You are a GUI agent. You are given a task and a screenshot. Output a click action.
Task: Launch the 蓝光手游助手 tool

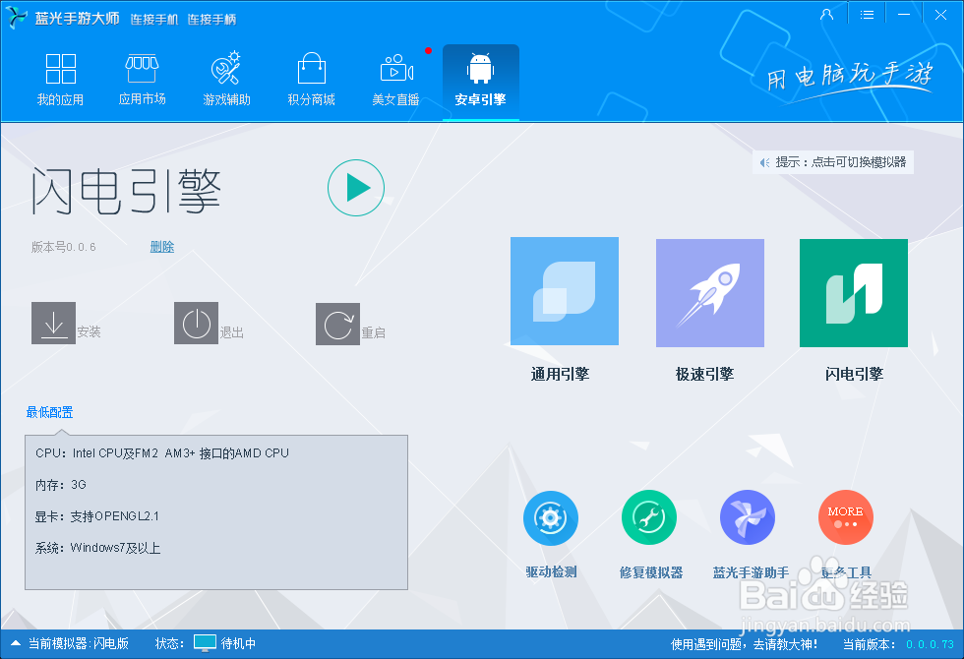(748, 517)
